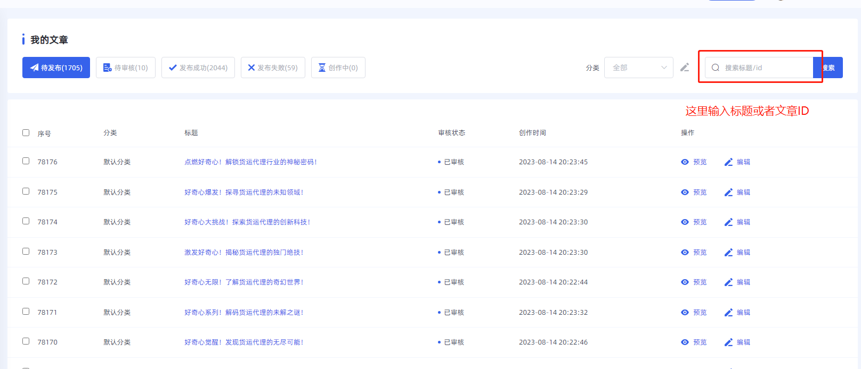Open article 好奇心大挑战！探索货运代理的创新科技！

tap(248, 222)
